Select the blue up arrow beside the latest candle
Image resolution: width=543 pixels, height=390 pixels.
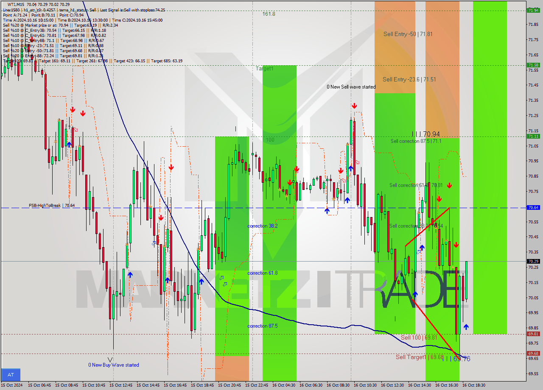[466, 327]
